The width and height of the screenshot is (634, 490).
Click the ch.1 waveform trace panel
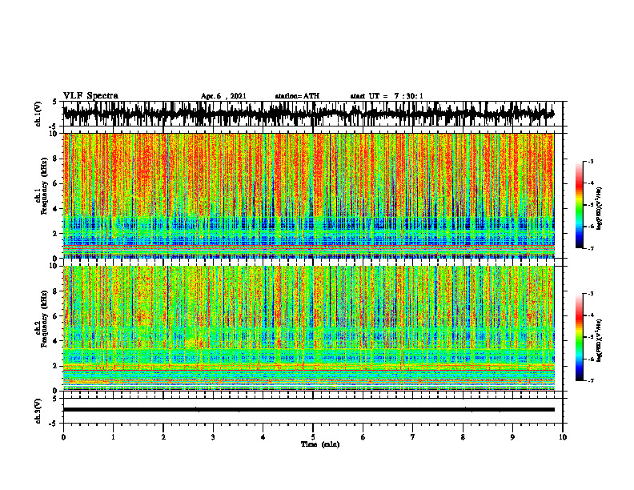coord(312,114)
